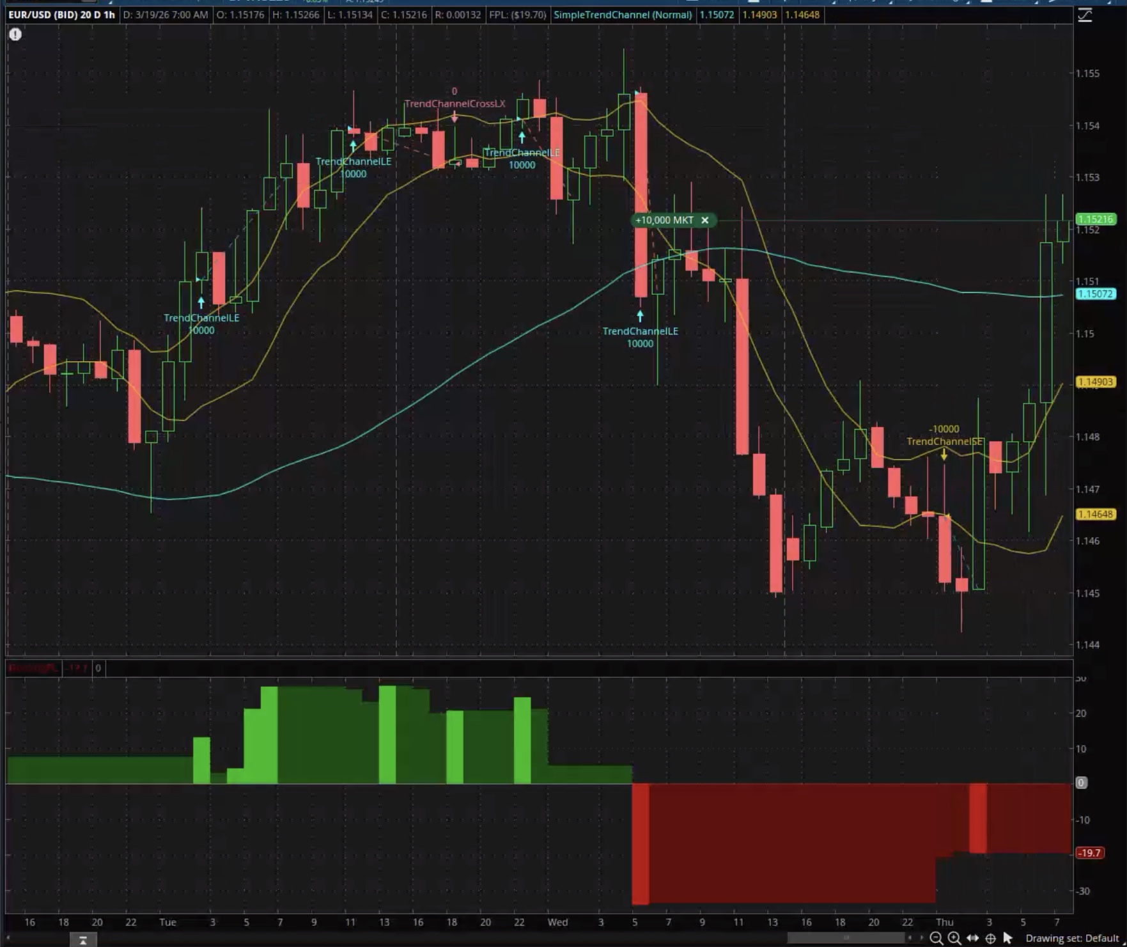The height and width of the screenshot is (947, 1127).
Task: Click the SimpleTrendChannel (Normal) study label
Action: (x=622, y=15)
